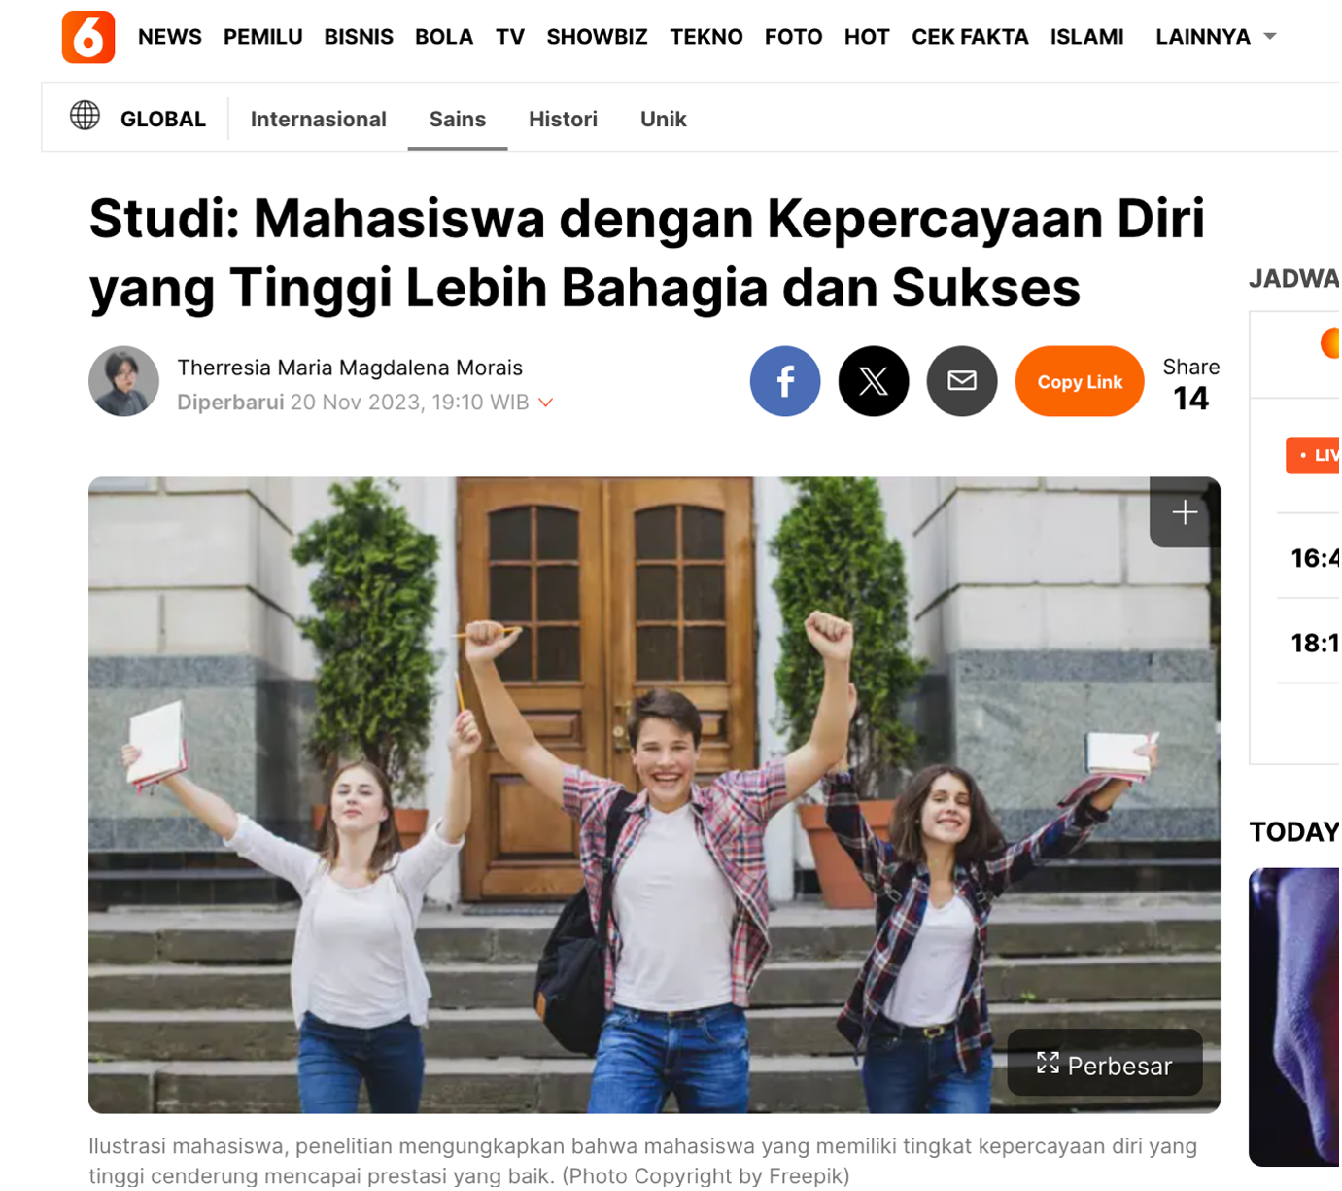Open author Therresia Maria Magdalena Morais link
This screenshot has width=1342, height=1191.
click(x=350, y=368)
